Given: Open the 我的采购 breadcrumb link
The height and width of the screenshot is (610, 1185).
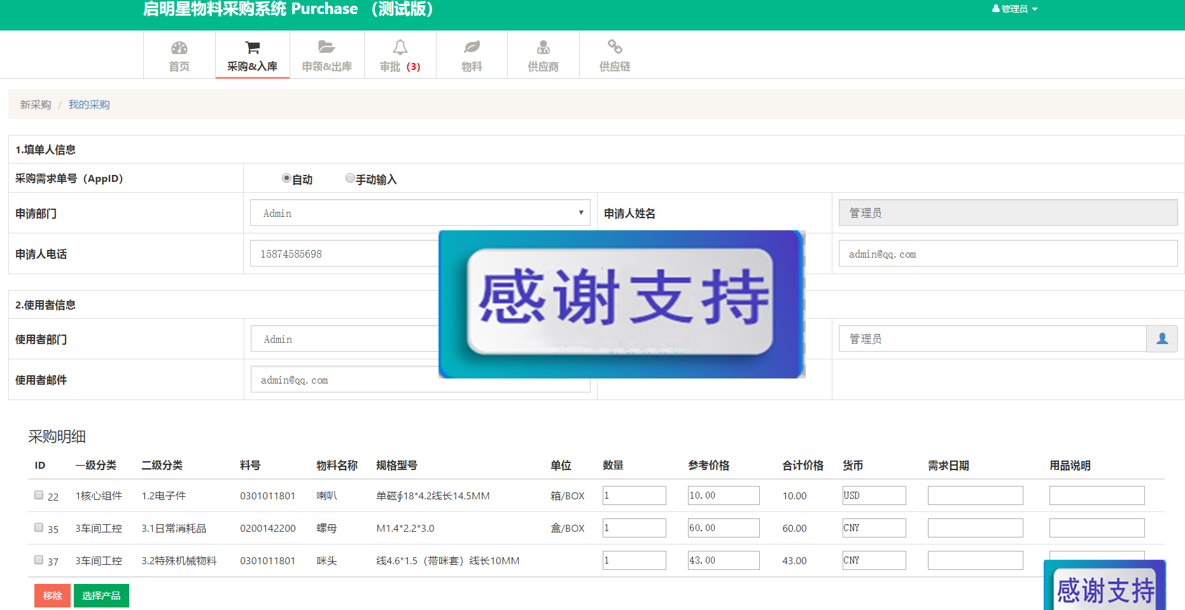Looking at the screenshot, I should (89, 104).
